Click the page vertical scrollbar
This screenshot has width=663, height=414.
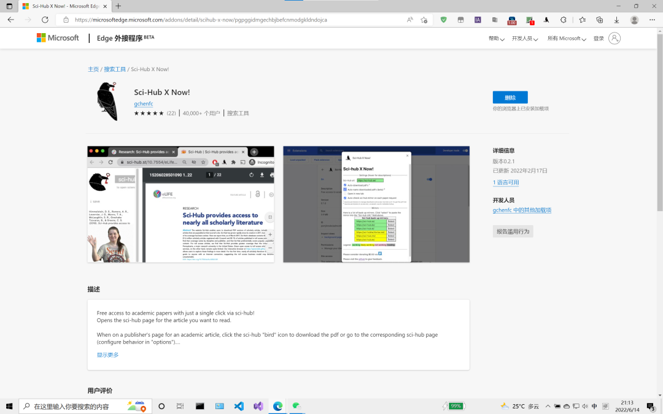coord(659,123)
